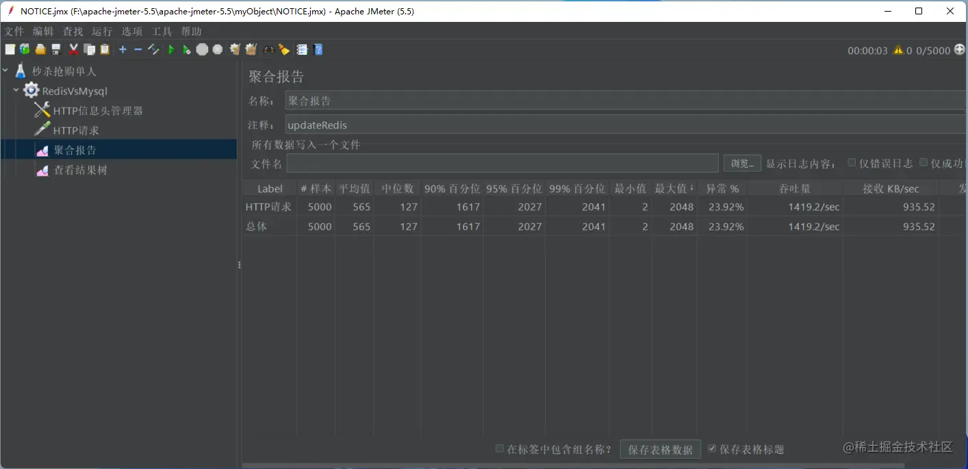
Task: Click the 接收 KB/sec column header
Action: (x=891, y=188)
